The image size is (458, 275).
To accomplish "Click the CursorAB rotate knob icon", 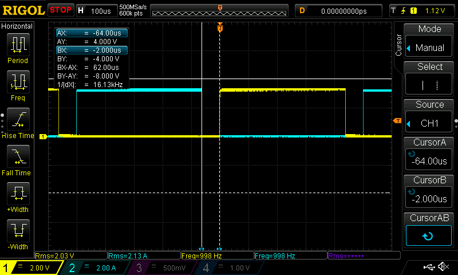I will point(428,235).
